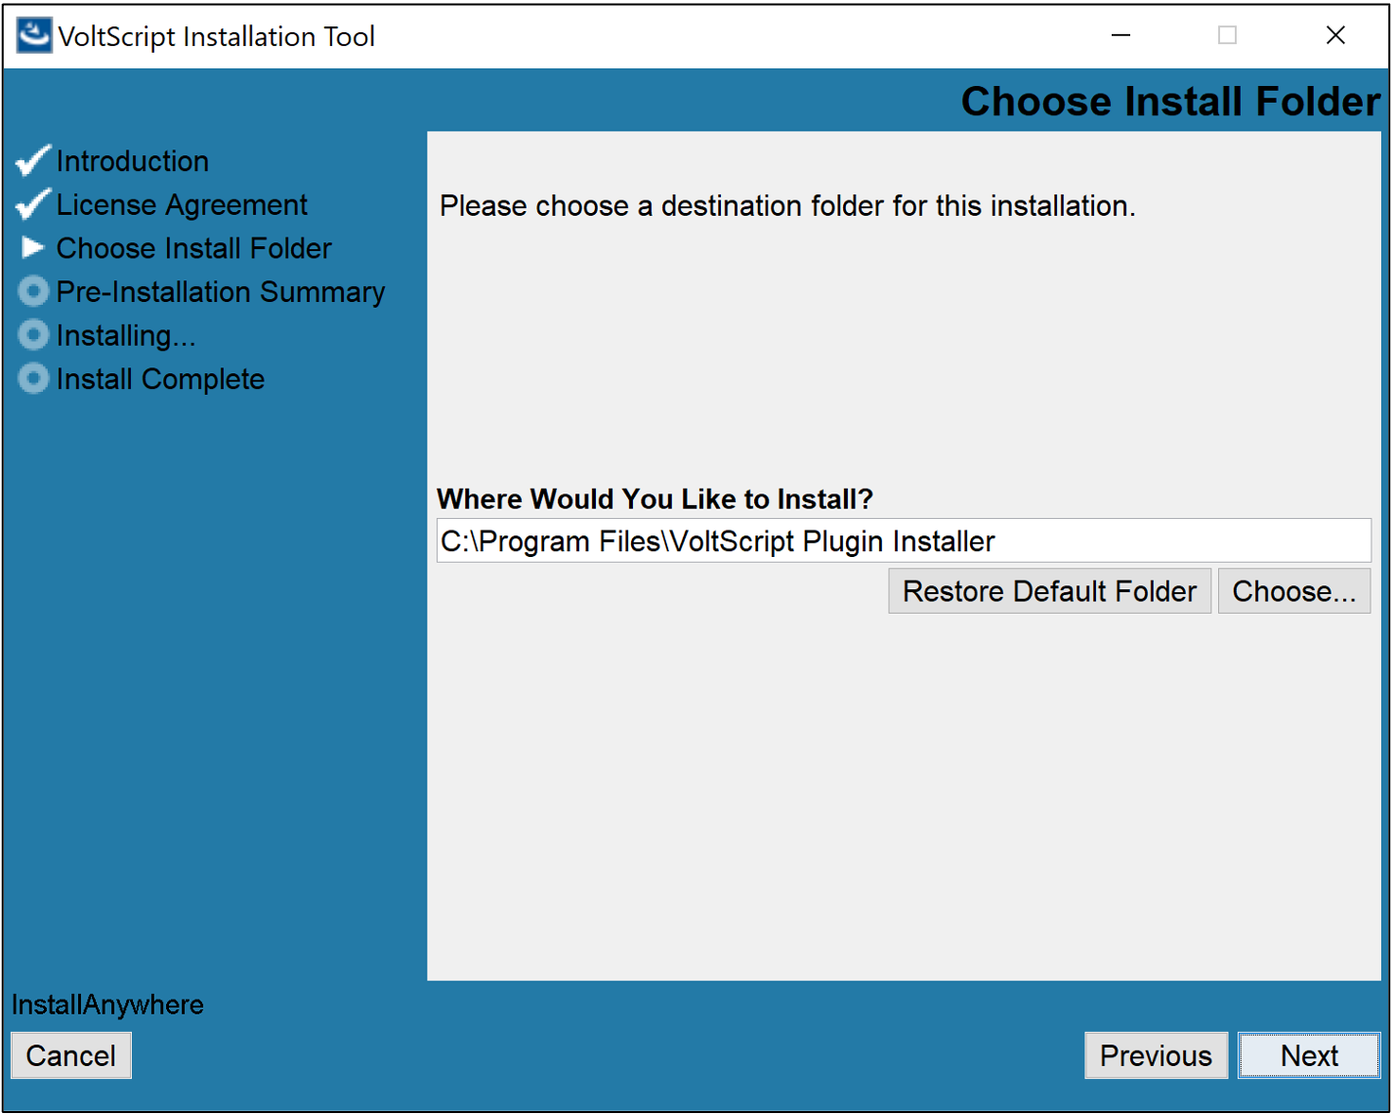Select the Pre-Installation Summary step label
The width and height of the screenshot is (1393, 1114).
tap(221, 292)
